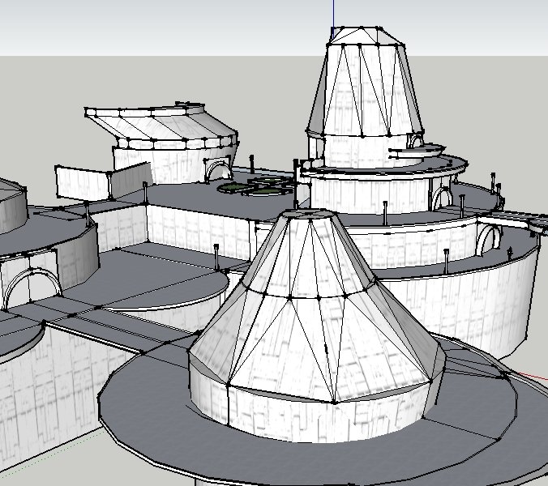Select the slanted roof of the left building

(x=161, y=126)
